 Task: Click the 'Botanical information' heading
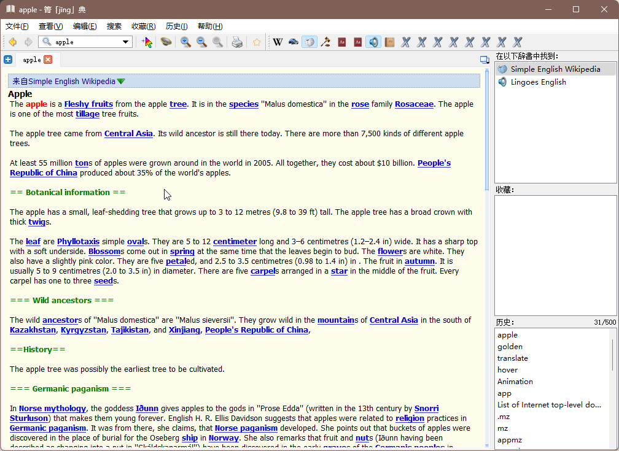(x=68, y=193)
